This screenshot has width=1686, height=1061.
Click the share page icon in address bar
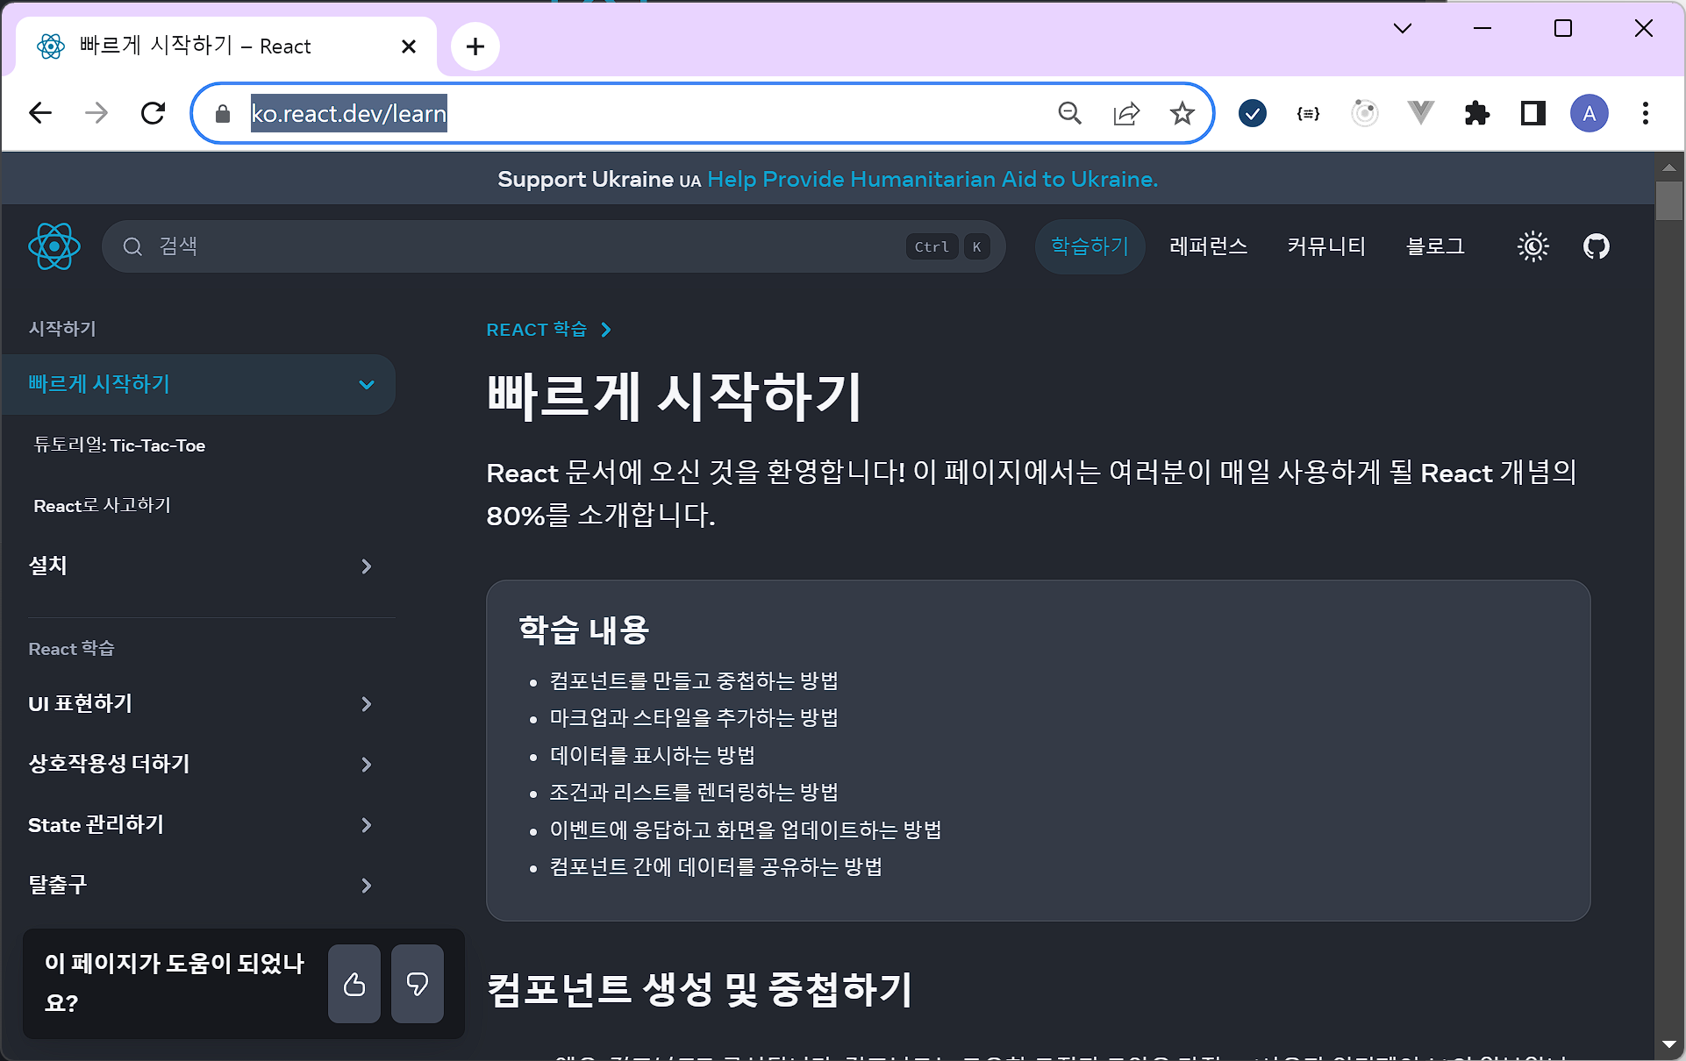pos(1125,113)
